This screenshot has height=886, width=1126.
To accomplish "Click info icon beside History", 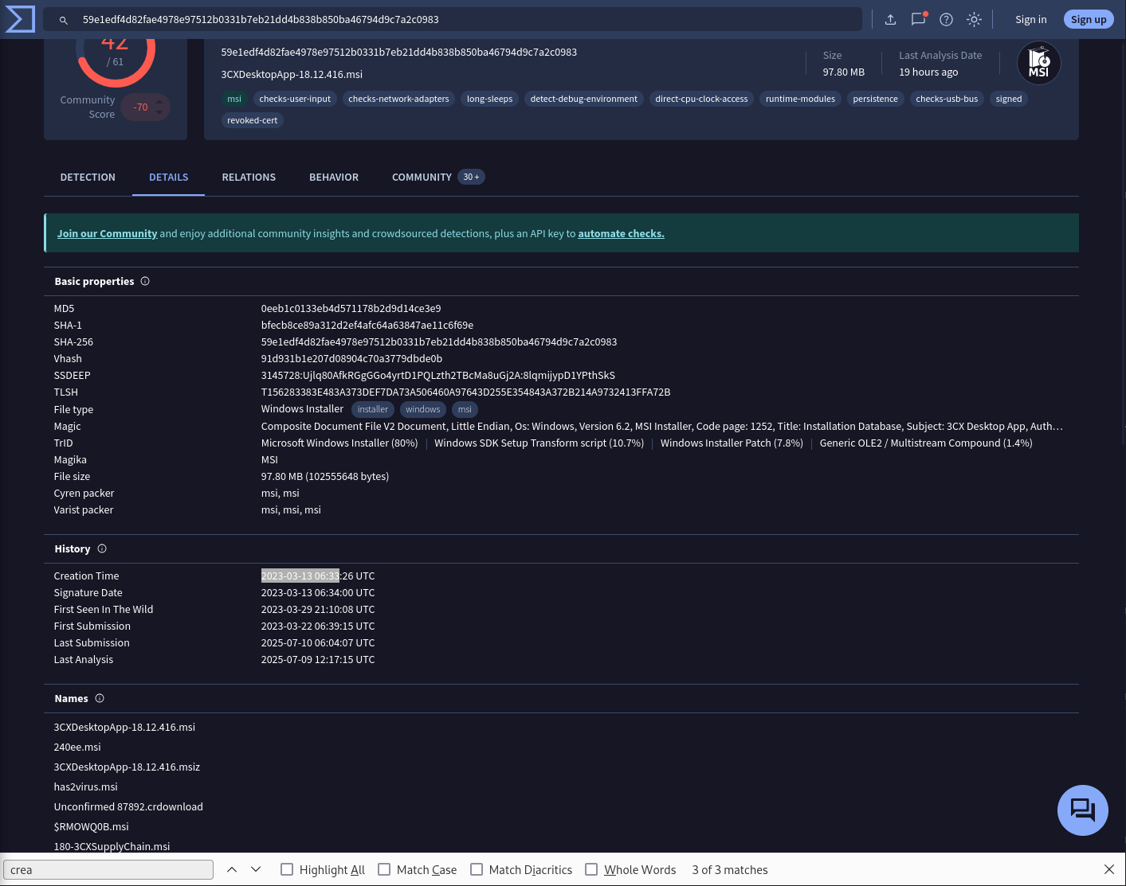I will coord(102,548).
